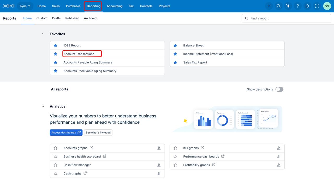Screen dimensions: 334x182
Task: Switch to the Archived tab
Action: (90, 18)
